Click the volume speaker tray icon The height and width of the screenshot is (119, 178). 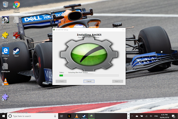point(151,116)
